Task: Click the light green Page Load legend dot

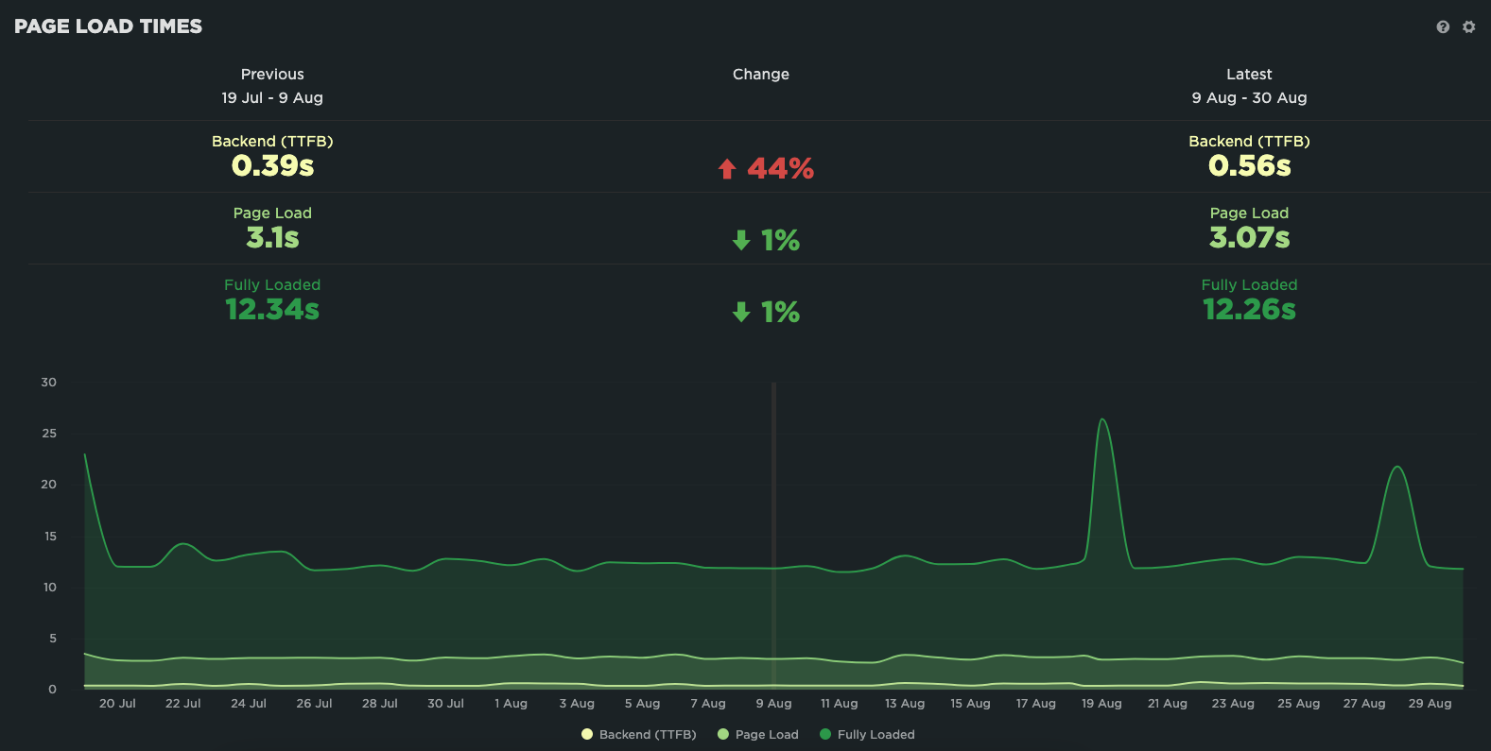Action: (x=723, y=734)
